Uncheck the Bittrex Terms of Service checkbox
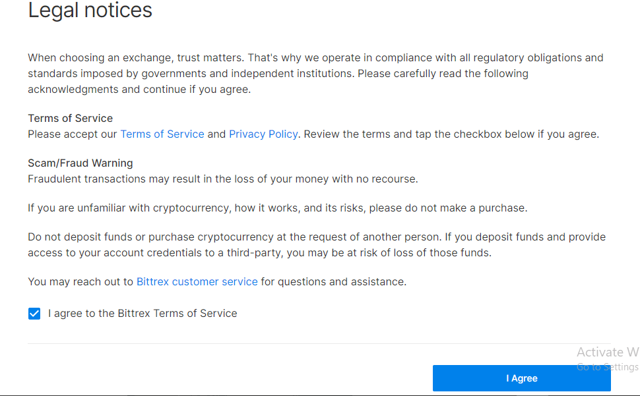This screenshot has height=396, width=640. coord(34,314)
